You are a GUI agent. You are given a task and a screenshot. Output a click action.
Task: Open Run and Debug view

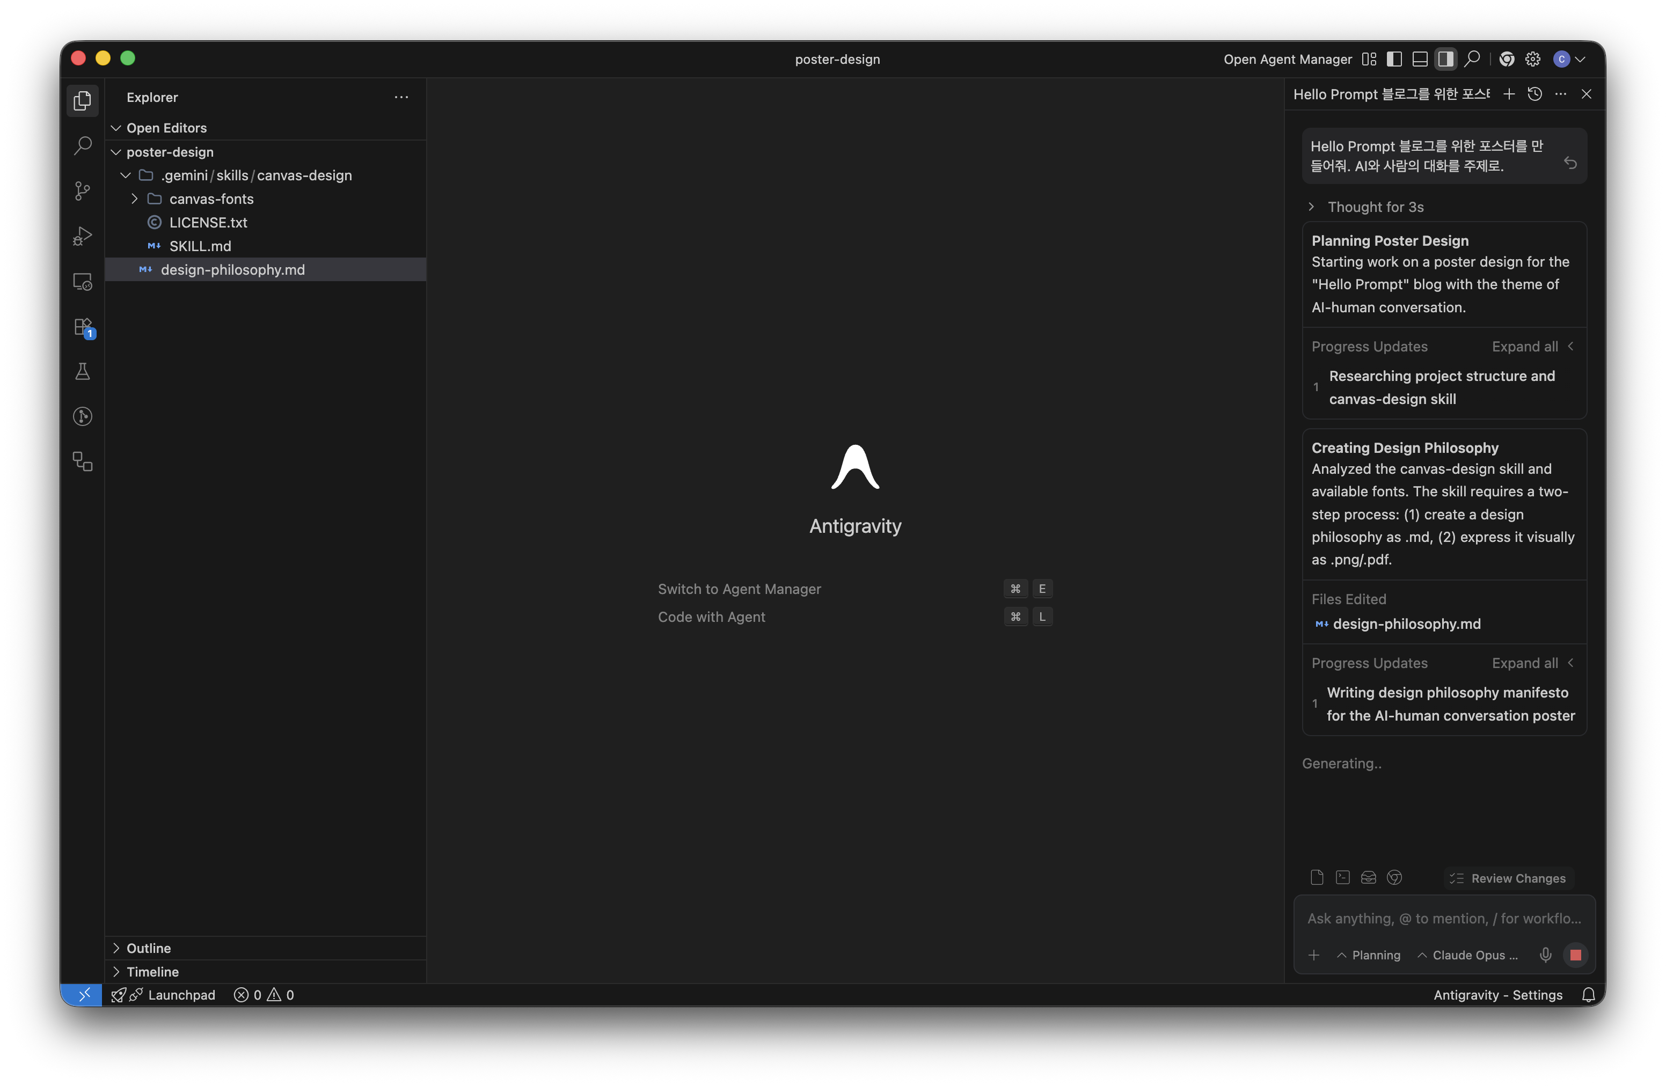[x=83, y=236]
